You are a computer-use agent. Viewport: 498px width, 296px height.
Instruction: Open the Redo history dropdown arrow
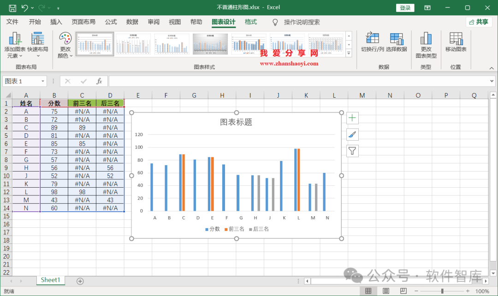click(x=49, y=8)
